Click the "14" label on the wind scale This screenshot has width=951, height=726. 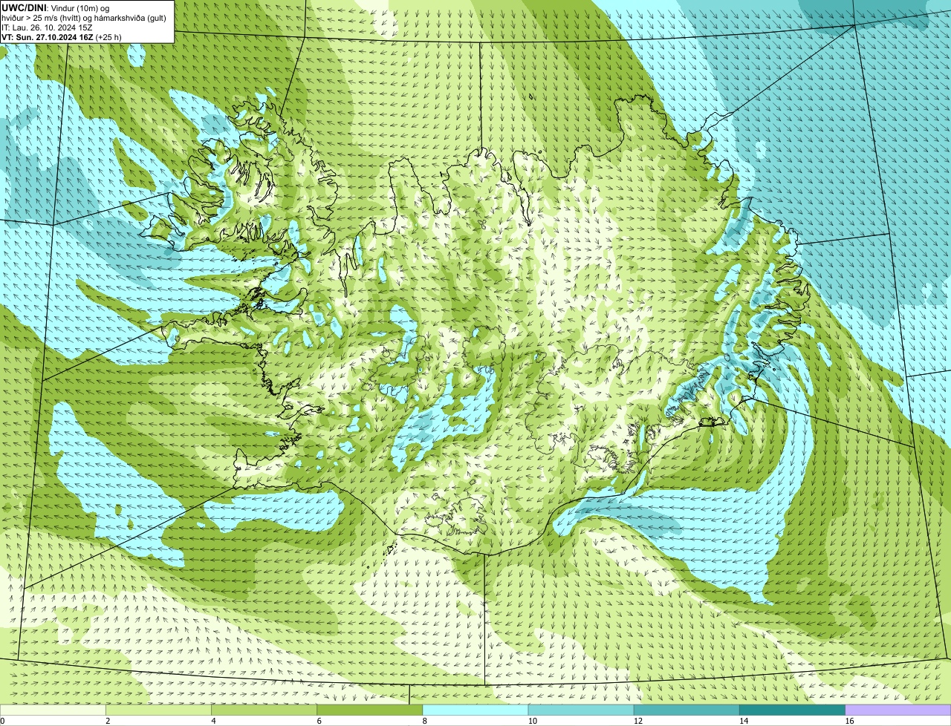[x=744, y=721]
